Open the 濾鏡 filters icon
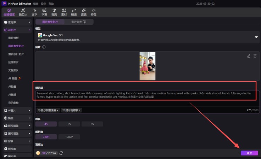The image size is (261, 159). pos(83,12)
